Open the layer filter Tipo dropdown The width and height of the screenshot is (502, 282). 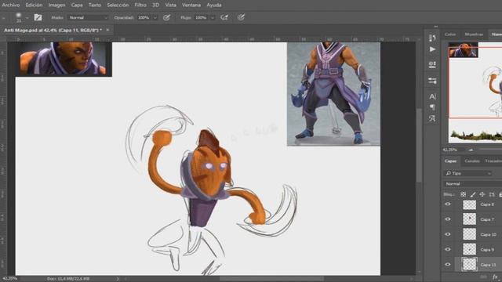click(468, 173)
